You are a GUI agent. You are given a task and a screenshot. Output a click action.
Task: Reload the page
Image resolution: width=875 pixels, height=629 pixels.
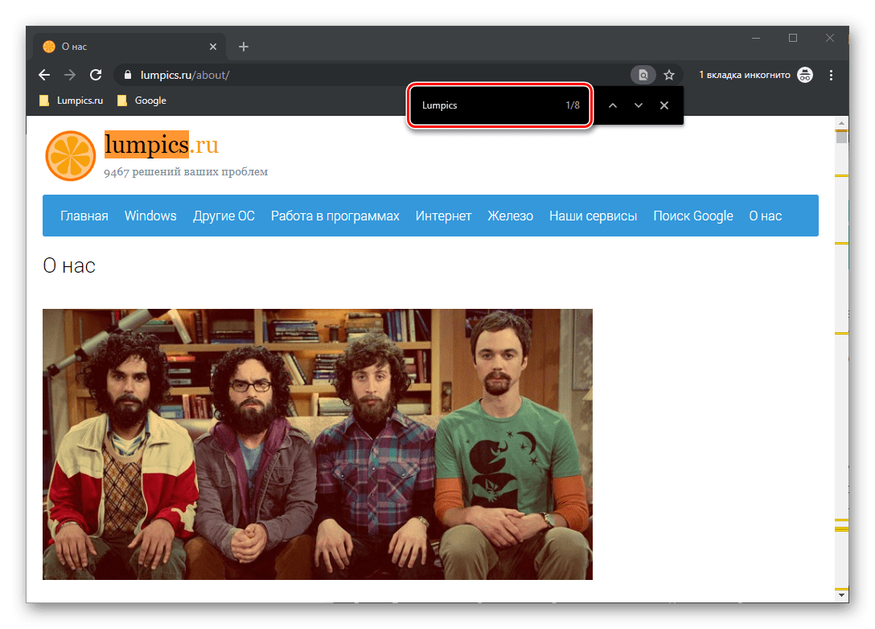(x=96, y=75)
